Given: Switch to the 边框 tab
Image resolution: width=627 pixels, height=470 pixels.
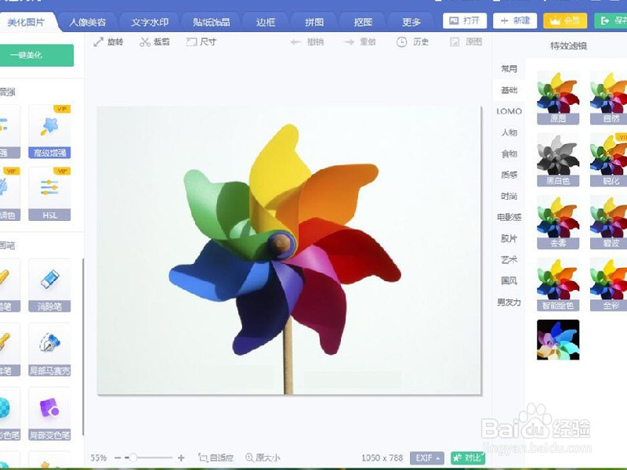Looking at the screenshot, I should [x=266, y=23].
